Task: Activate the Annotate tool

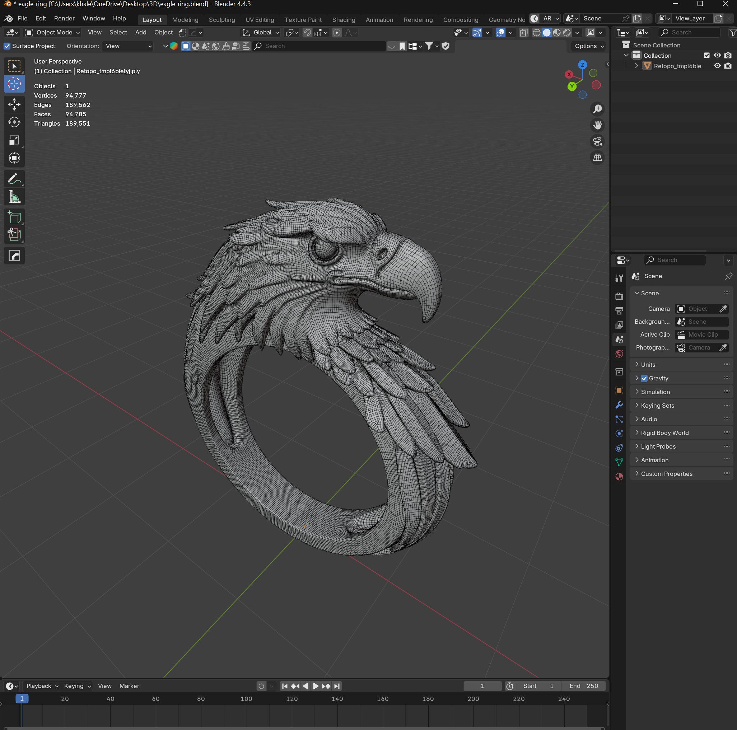Action: click(14, 179)
